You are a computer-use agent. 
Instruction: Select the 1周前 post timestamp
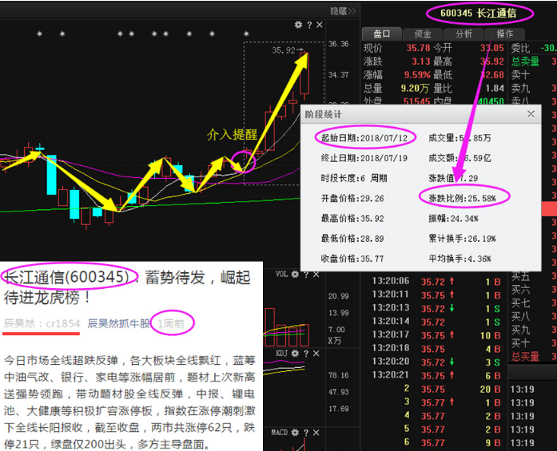(x=171, y=323)
